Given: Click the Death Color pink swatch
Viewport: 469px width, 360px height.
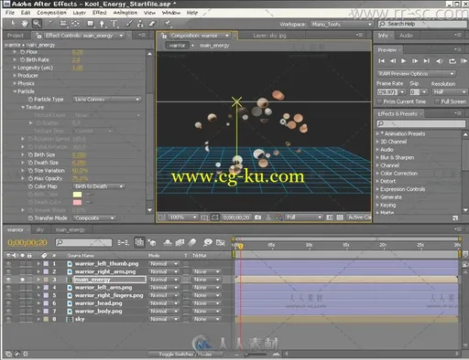Looking at the screenshot, I should (77, 202).
